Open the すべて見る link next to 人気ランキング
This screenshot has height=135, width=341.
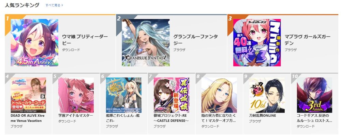54,5
